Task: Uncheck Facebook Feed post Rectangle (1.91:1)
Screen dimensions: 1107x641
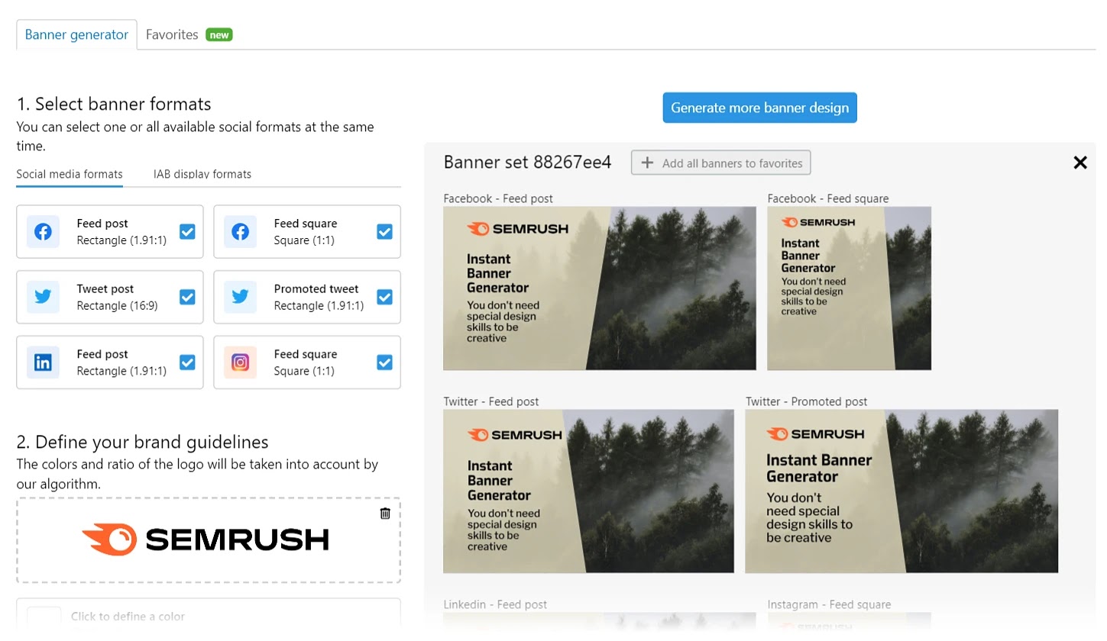Action: (187, 231)
